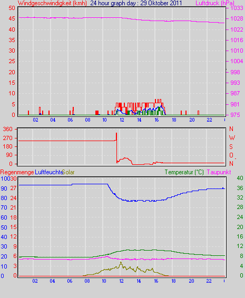Image resolution: width=245 pixels, height=298 pixels.
Task: Click blue humidity axis value 90
Action: point(4,188)
